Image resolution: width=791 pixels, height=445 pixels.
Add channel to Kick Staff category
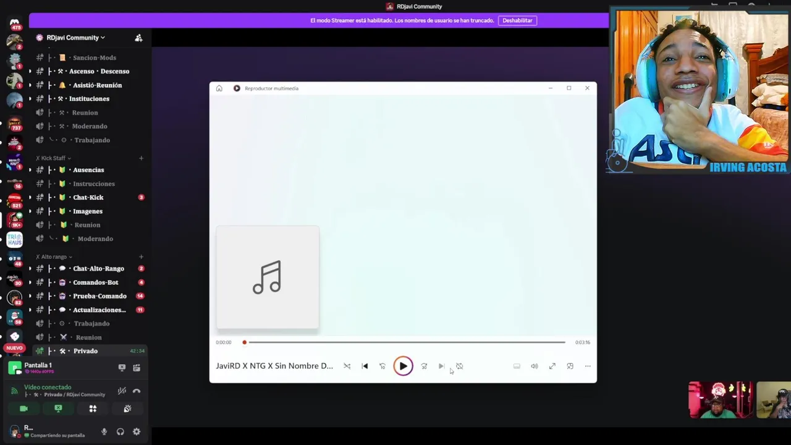tap(141, 158)
